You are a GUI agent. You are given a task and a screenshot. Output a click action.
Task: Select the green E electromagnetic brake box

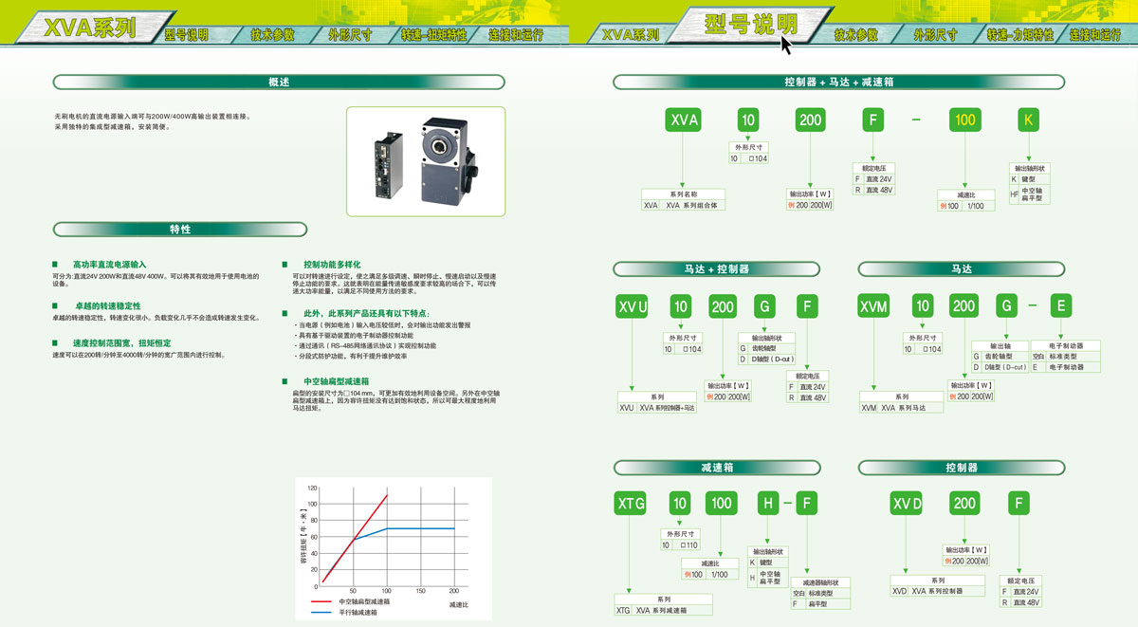tap(1061, 306)
